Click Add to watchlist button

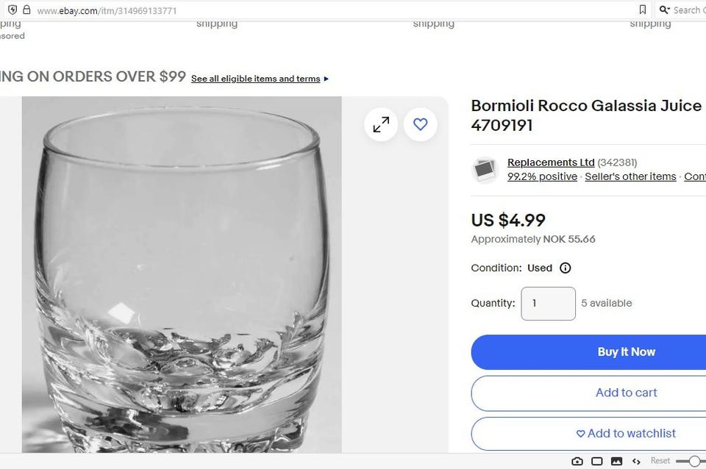[625, 434]
